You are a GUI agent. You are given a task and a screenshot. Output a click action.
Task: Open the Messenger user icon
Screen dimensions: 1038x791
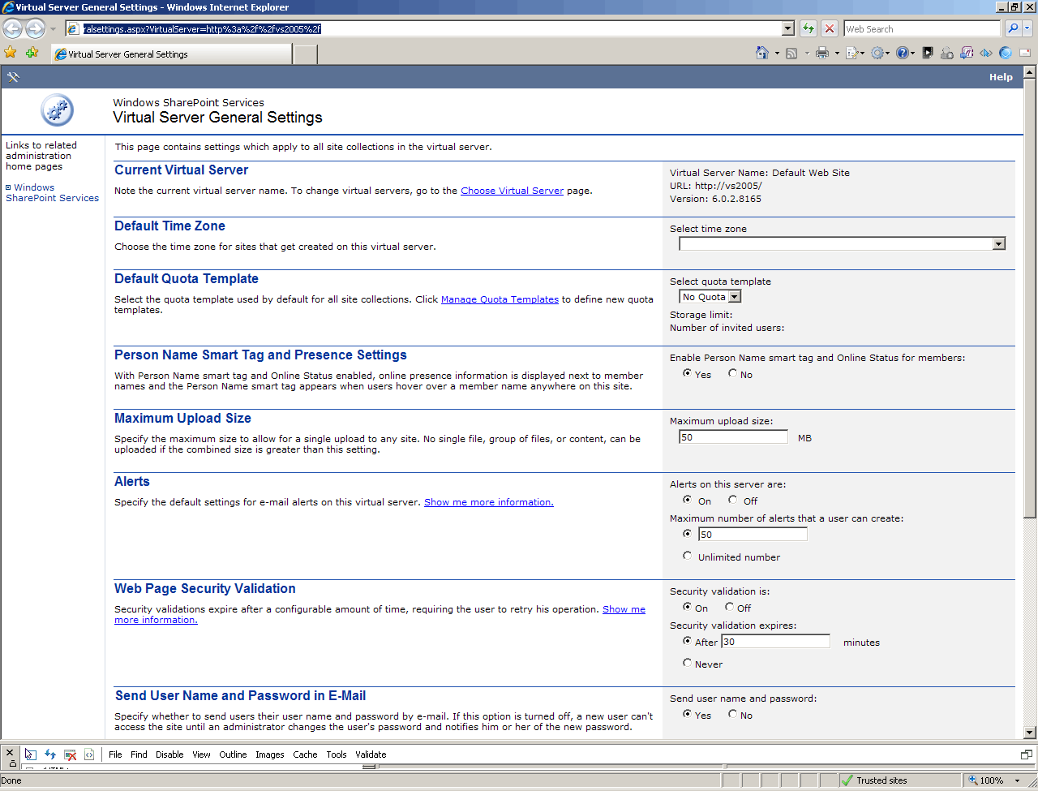point(947,53)
